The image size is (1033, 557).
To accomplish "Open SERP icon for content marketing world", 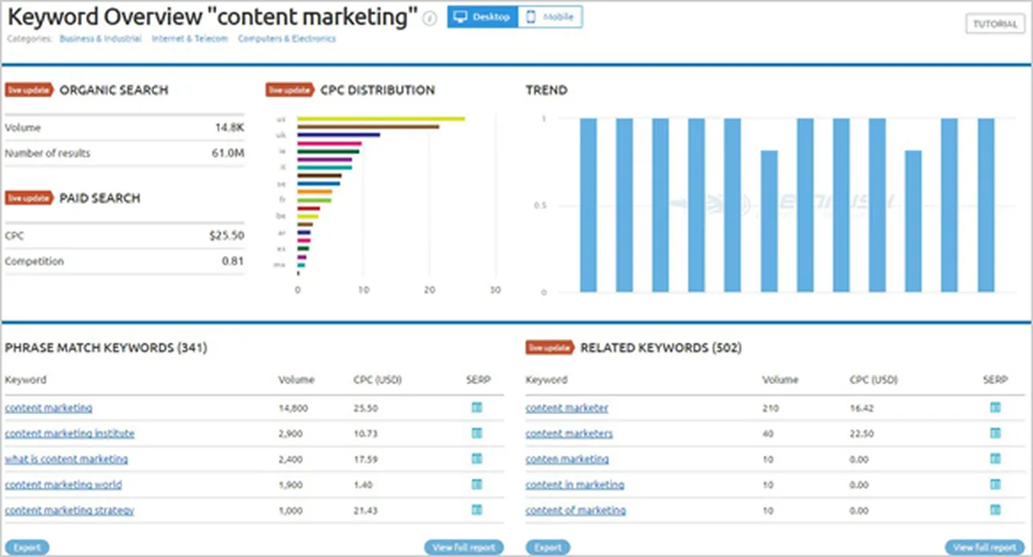I will tap(477, 485).
